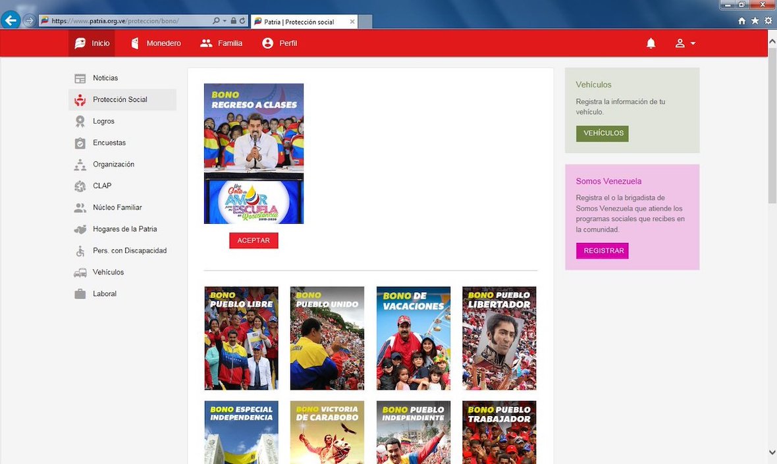The width and height of the screenshot is (777, 464).
Task: Click the page scrollbar down arrow
Action: (x=772, y=452)
